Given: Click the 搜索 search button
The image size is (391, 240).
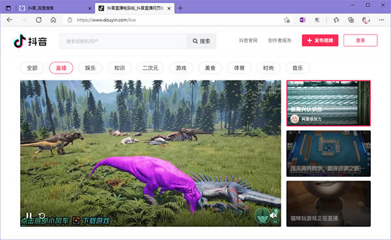Looking at the screenshot, I should [x=201, y=41].
